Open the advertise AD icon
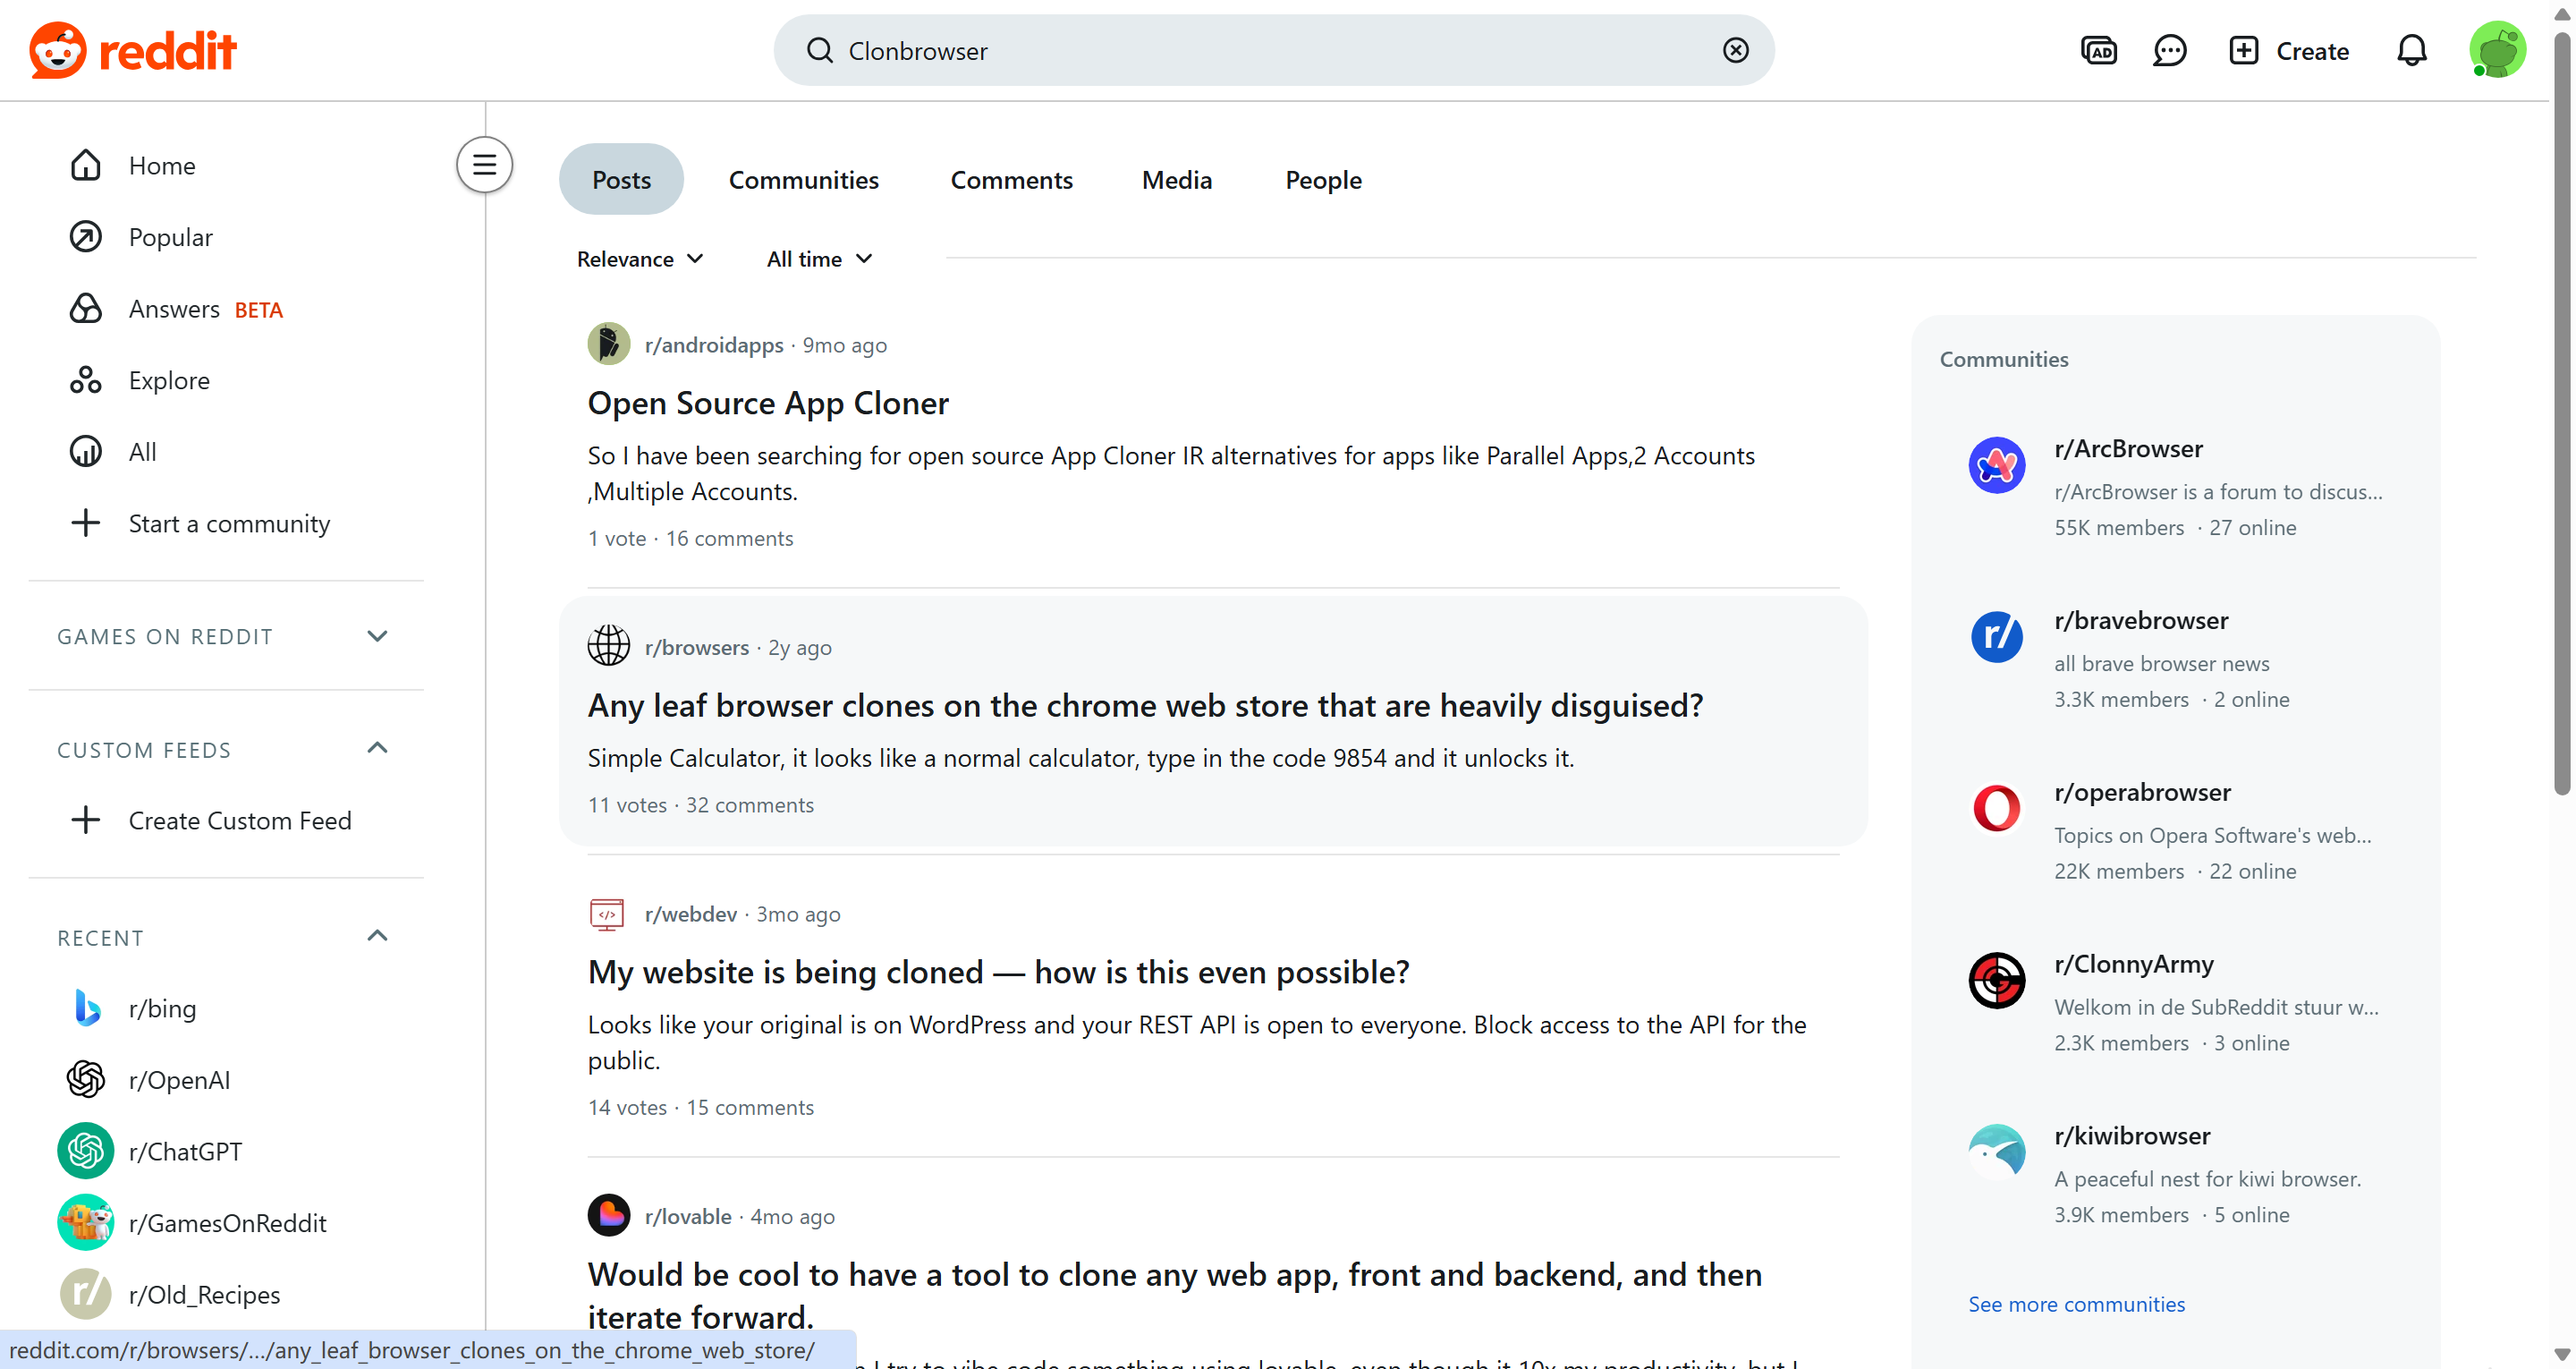 2098,50
